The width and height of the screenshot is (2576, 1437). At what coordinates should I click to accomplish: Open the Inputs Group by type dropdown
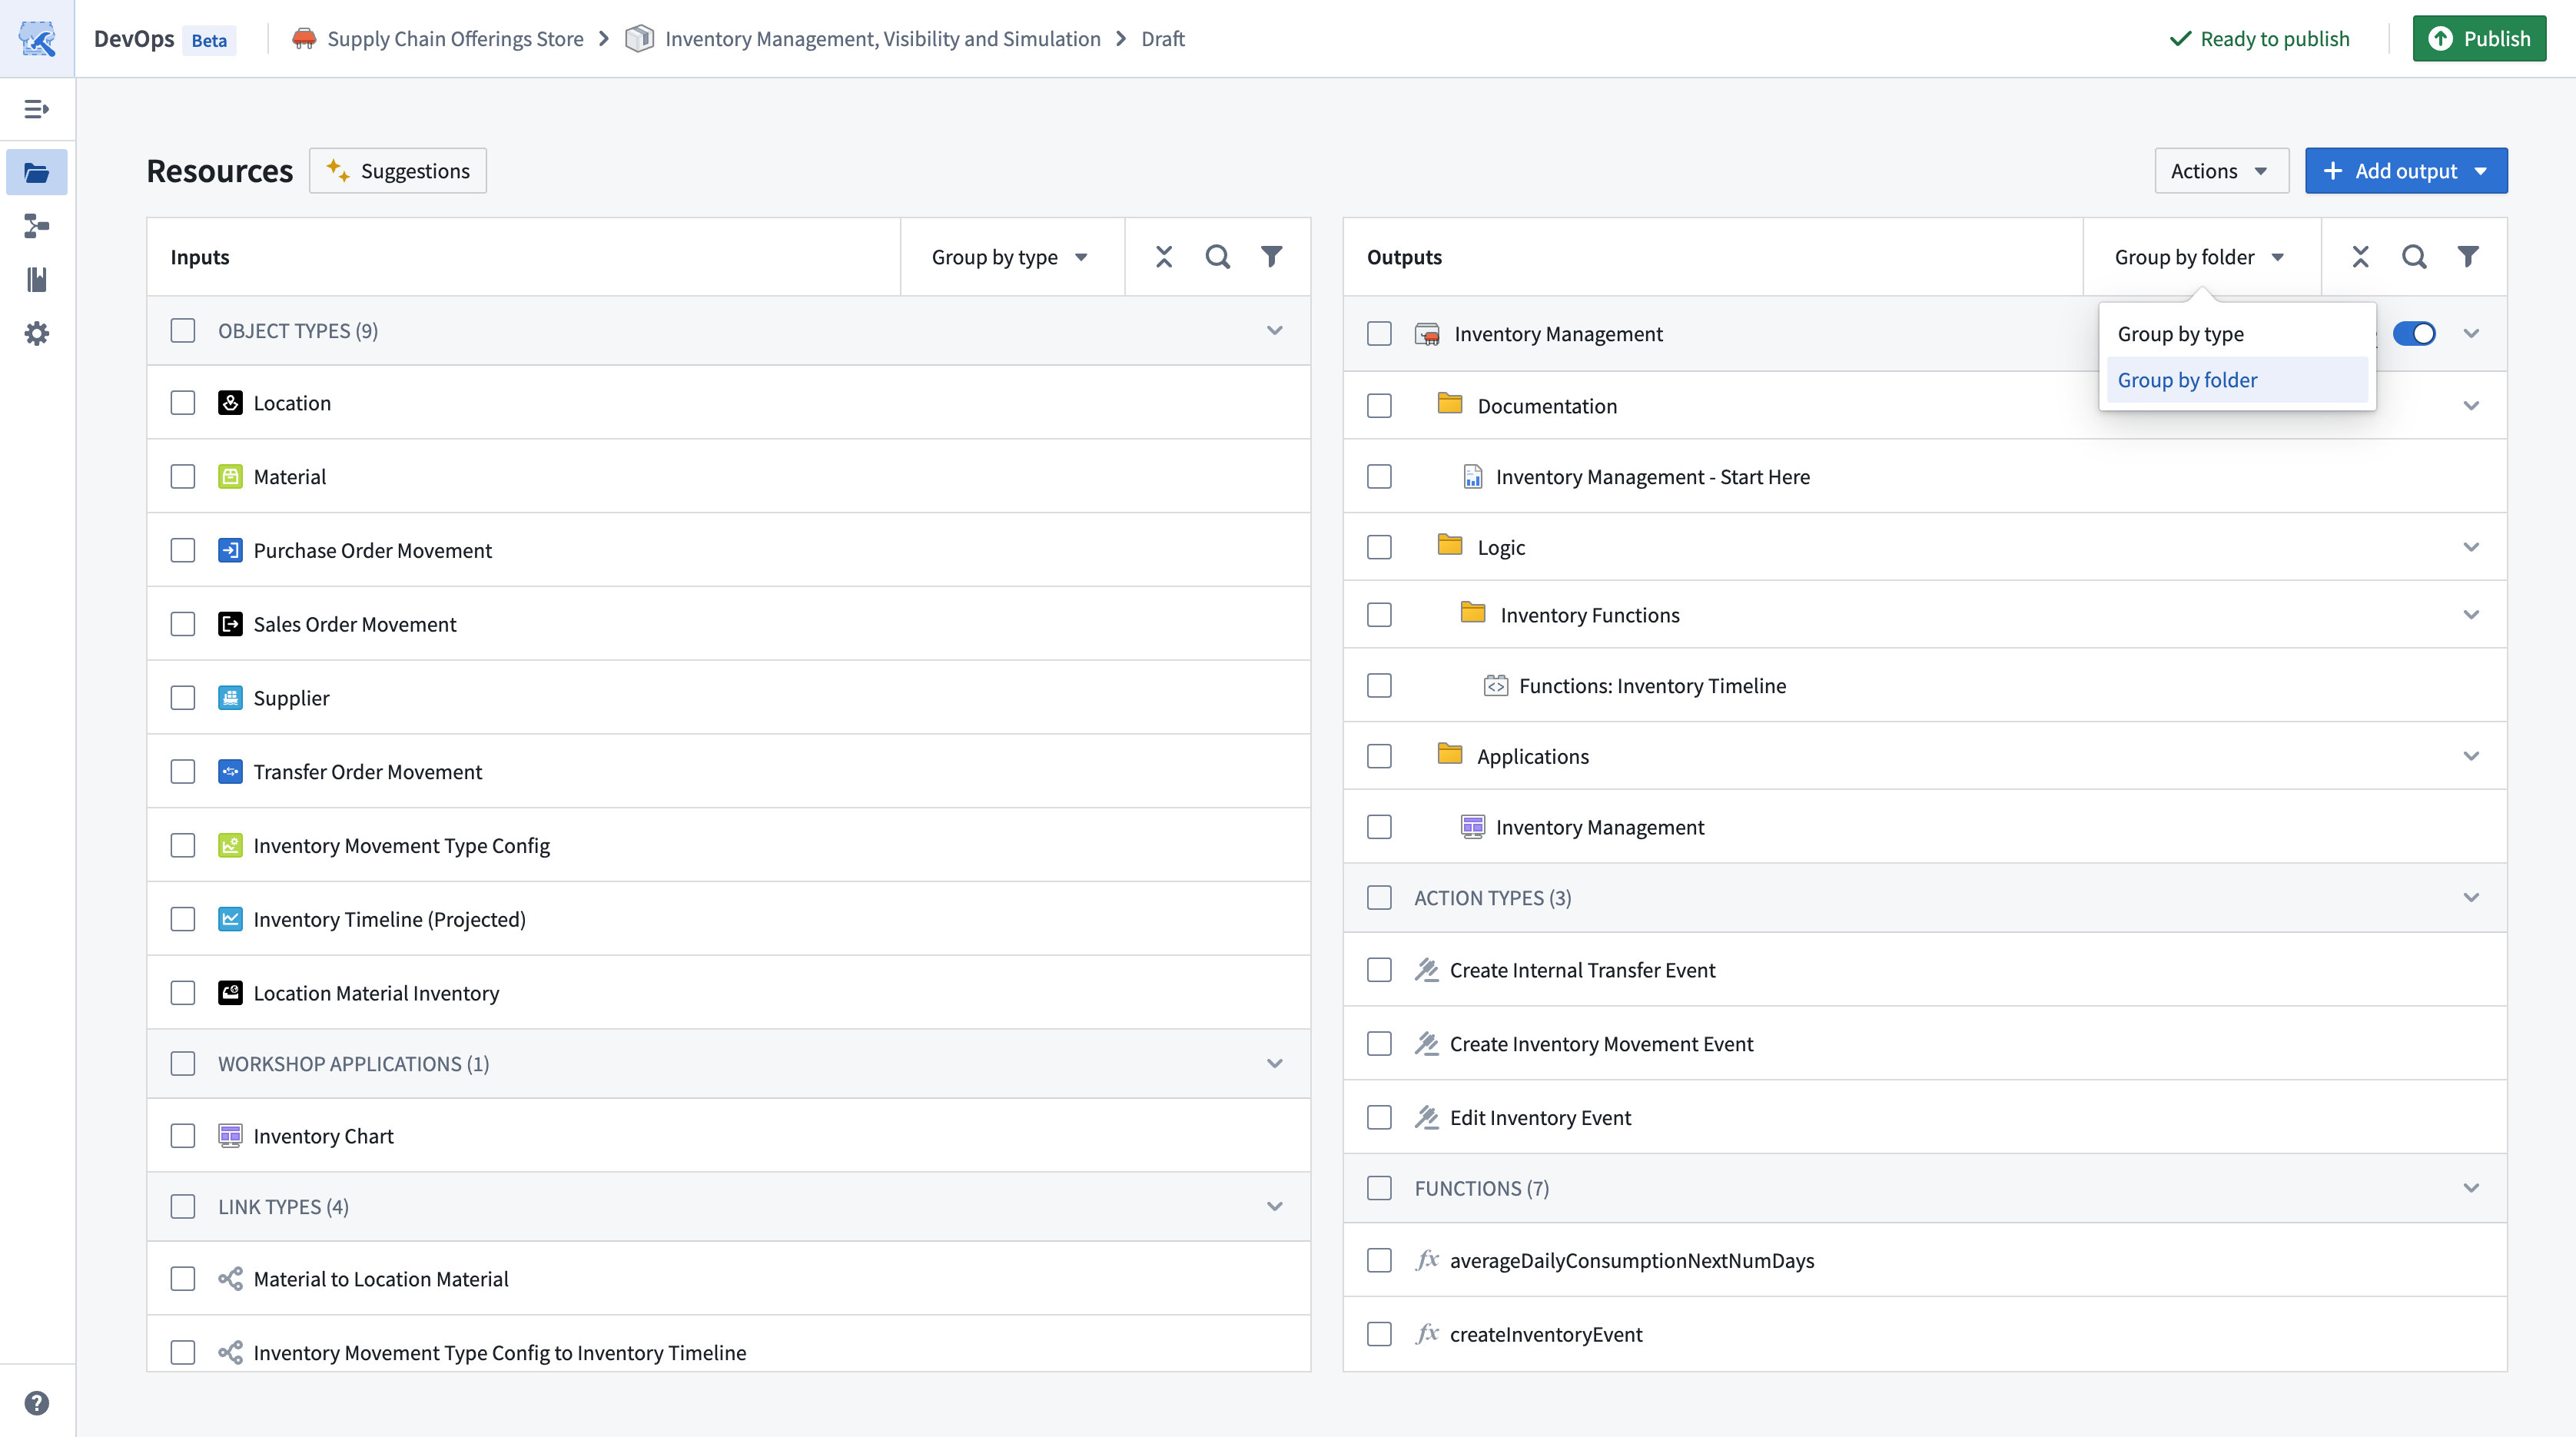pyautogui.click(x=1010, y=257)
